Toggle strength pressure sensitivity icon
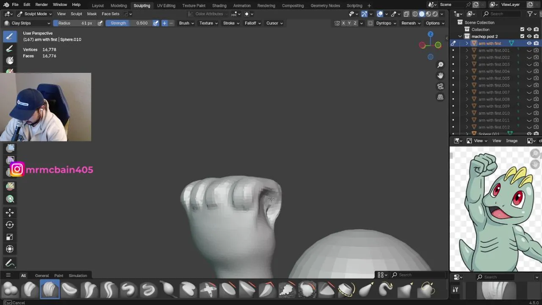Viewport: 542px width, 305px height. (x=156, y=23)
